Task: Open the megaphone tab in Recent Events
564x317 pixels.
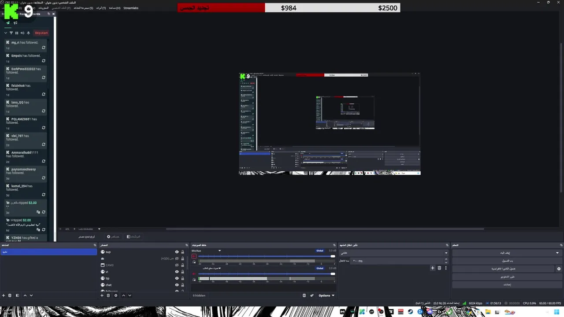Action: [x=15, y=23]
